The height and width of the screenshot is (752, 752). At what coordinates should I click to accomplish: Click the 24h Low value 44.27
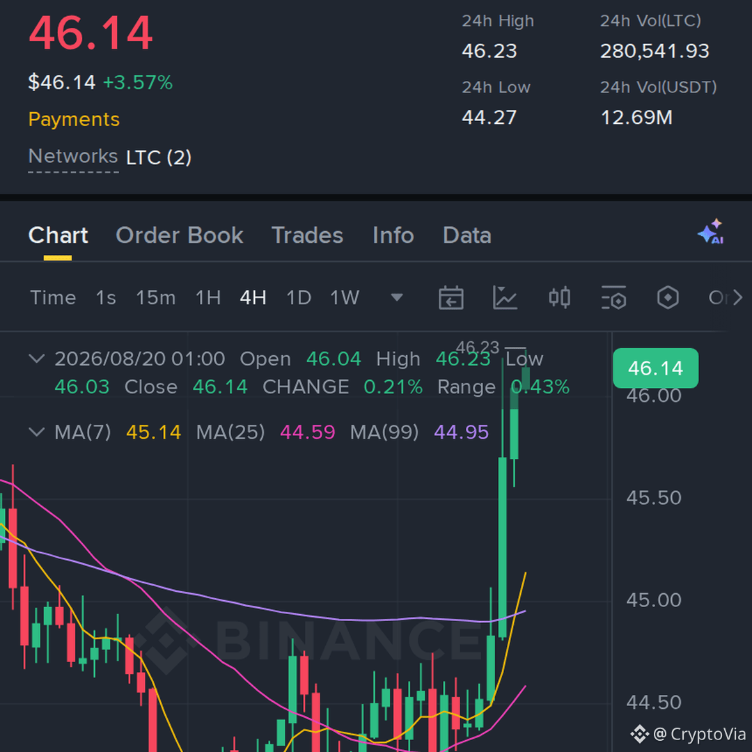click(489, 118)
